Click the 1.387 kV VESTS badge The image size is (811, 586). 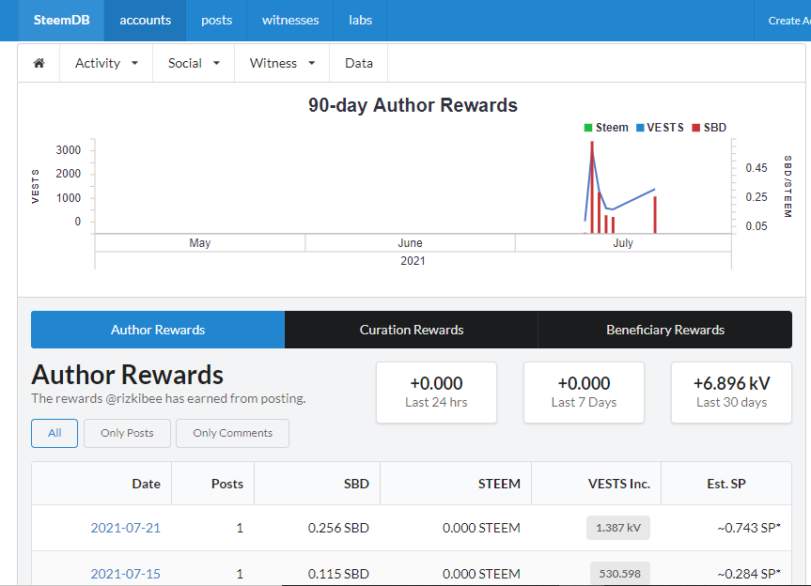point(618,528)
